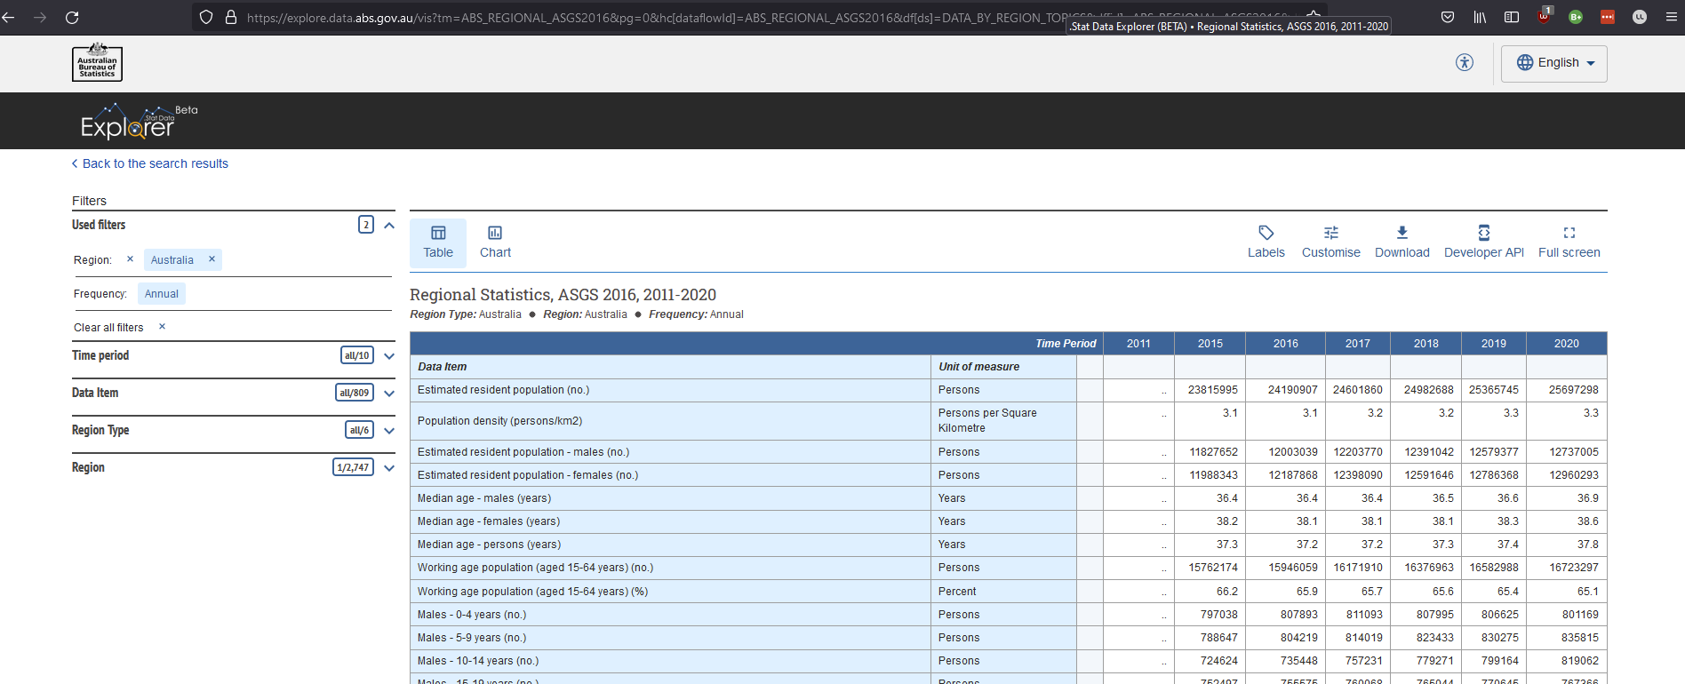Open the Download menu
Viewport: 1685px width, 684px height.
tap(1402, 243)
